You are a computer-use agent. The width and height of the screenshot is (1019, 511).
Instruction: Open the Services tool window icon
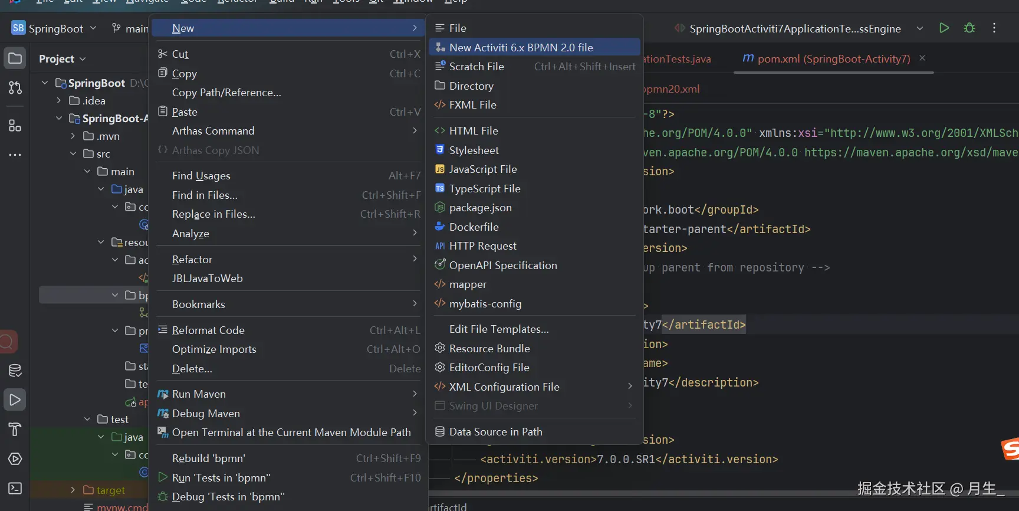point(15,459)
